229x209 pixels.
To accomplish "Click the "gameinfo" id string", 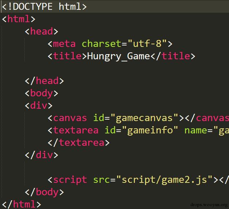I will [x=150, y=130].
